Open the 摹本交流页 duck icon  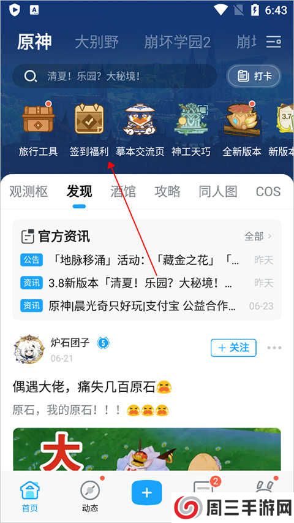point(140,120)
